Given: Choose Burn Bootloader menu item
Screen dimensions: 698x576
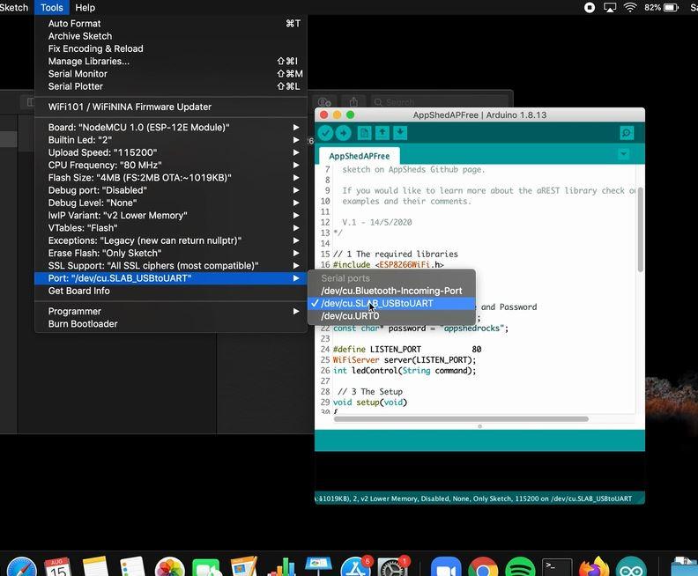Looking at the screenshot, I should coord(170,324).
